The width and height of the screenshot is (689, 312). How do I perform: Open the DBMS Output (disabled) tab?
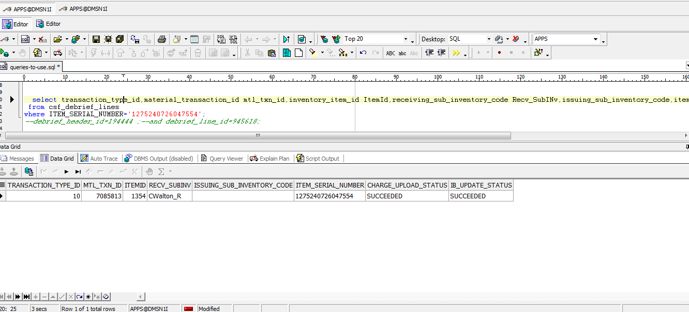[159, 159]
